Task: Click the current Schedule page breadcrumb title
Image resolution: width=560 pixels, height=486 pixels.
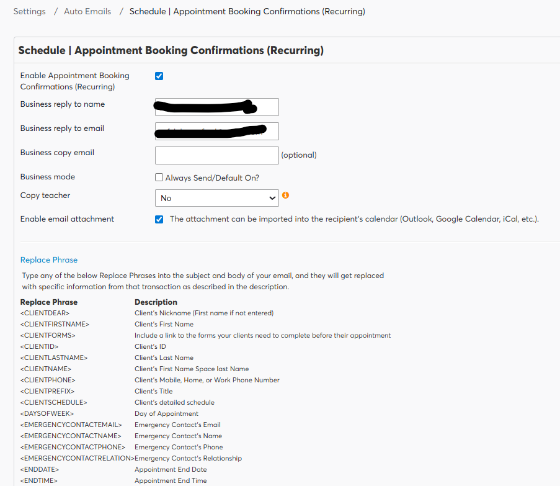Action: 247,12
